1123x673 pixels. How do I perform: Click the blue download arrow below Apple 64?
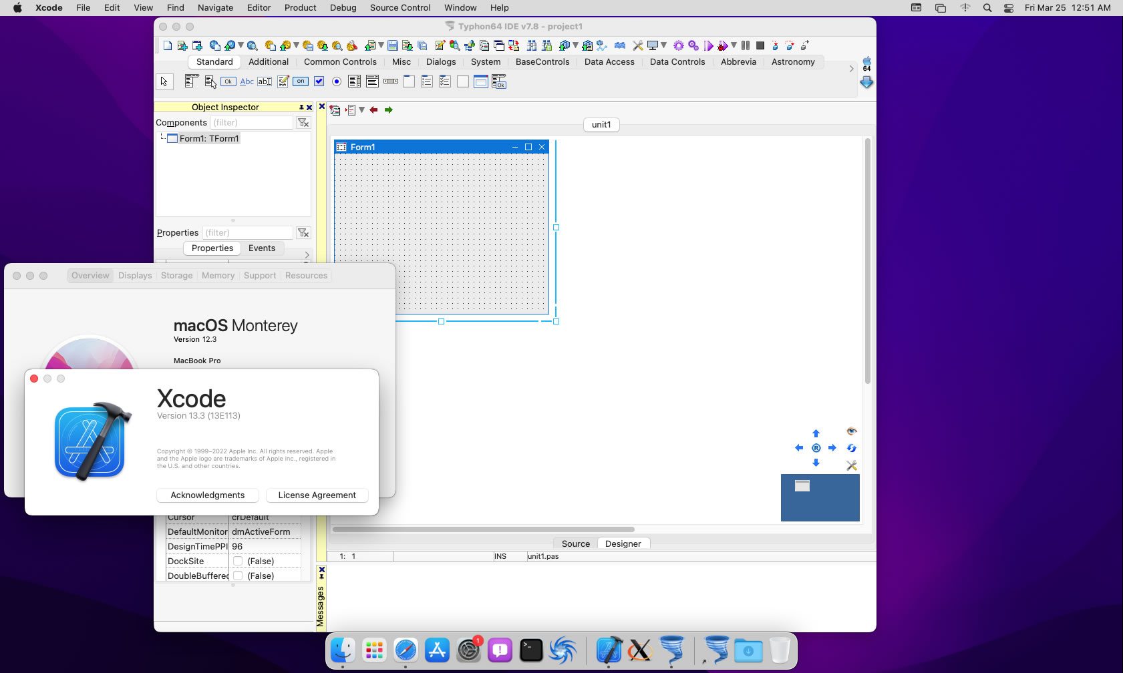[866, 82]
